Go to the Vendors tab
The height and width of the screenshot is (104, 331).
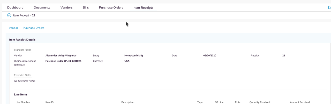pyautogui.click(x=66, y=7)
